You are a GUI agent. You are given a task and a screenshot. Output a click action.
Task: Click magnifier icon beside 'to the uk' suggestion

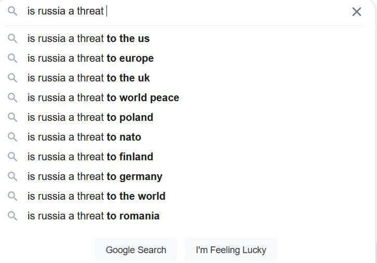coord(12,78)
